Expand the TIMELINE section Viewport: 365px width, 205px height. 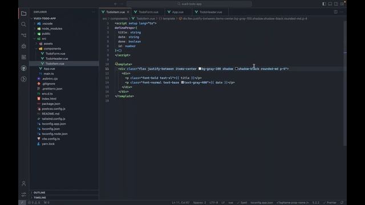pos(64,198)
